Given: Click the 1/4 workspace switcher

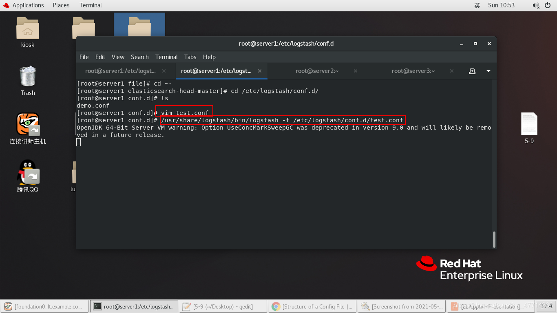Looking at the screenshot, I should pos(546,306).
